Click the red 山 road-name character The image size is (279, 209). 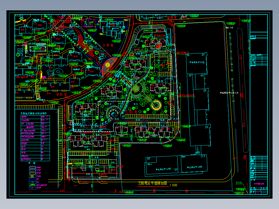click(x=244, y=125)
